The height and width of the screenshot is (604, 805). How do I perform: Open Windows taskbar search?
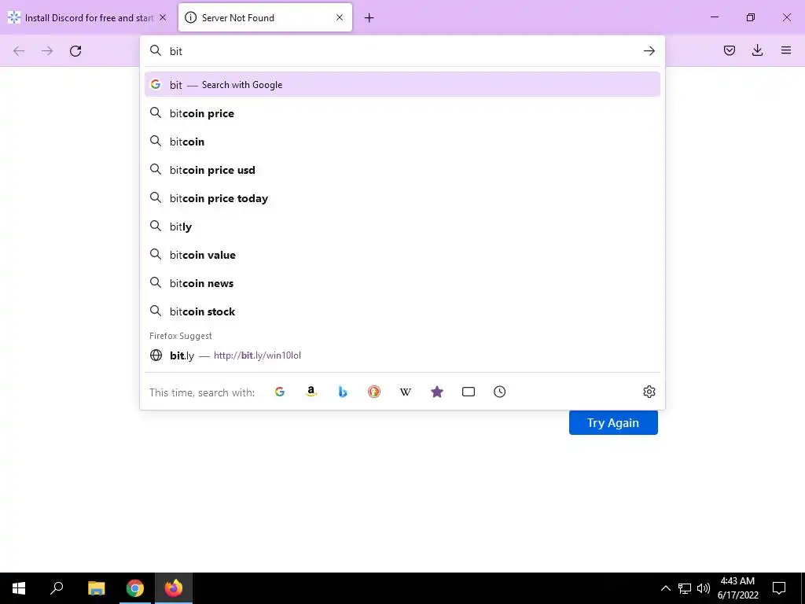click(x=57, y=588)
